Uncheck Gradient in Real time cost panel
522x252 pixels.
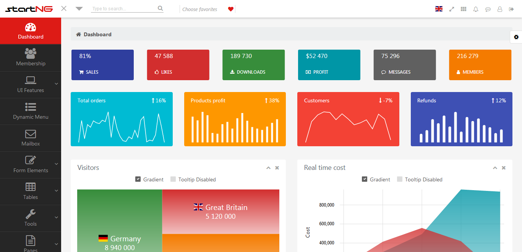click(x=365, y=179)
